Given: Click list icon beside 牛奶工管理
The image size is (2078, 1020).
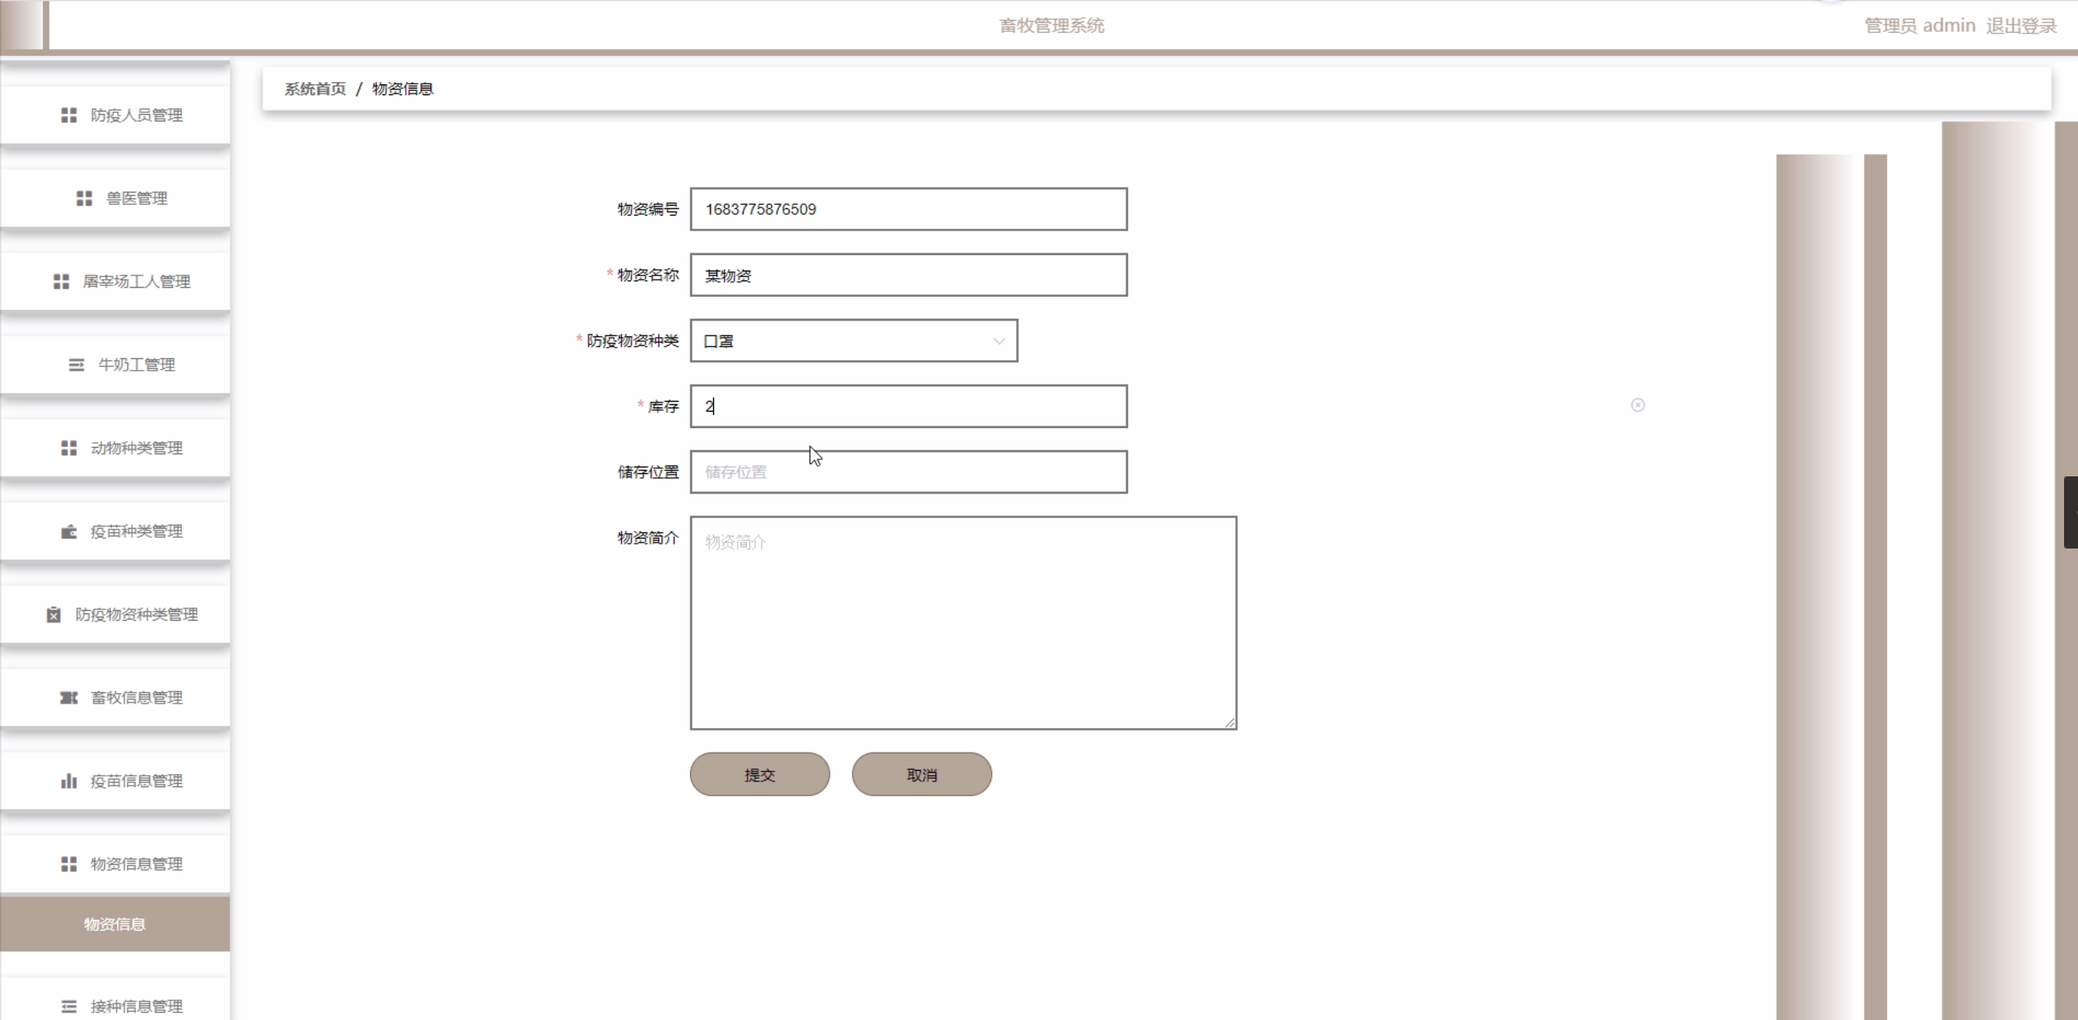Looking at the screenshot, I should click(x=76, y=365).
